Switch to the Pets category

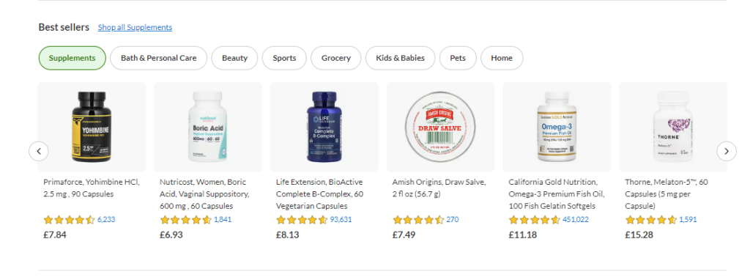point(458,58)
